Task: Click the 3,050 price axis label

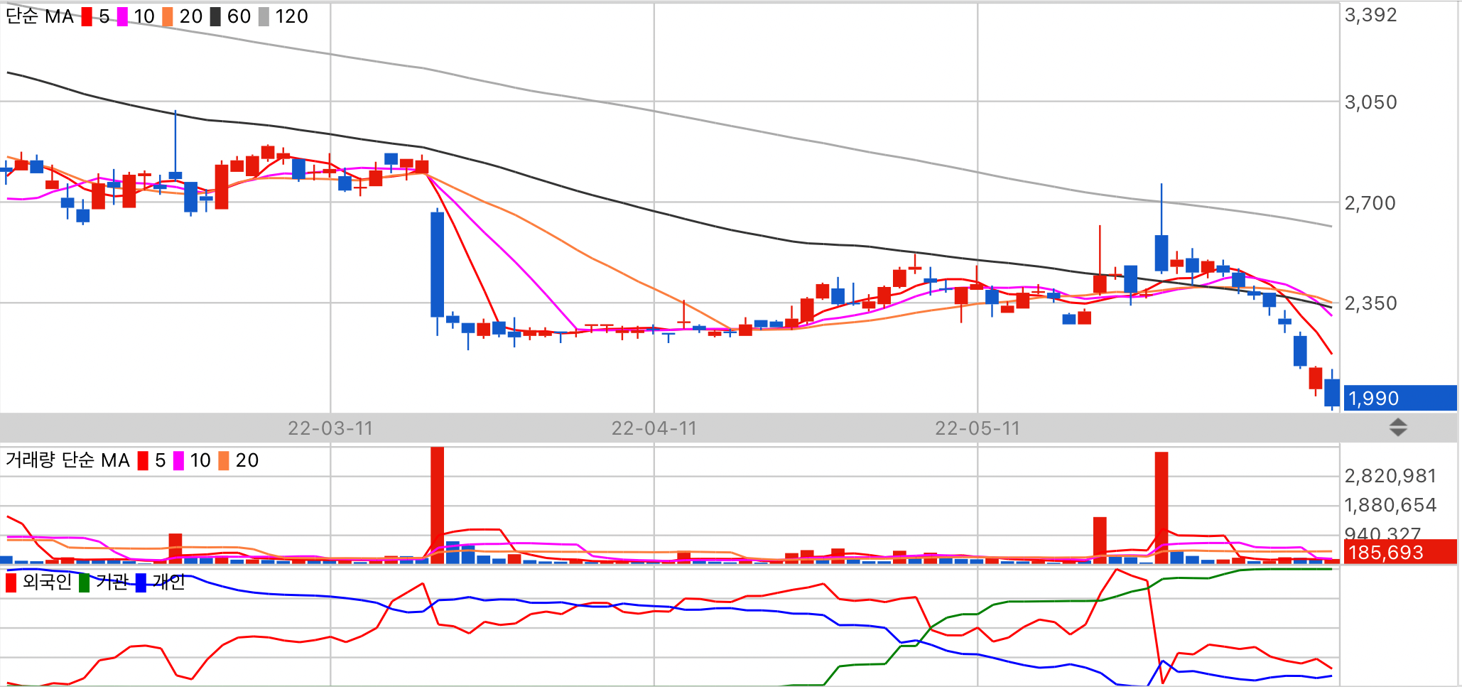Action: point(1370,102)
